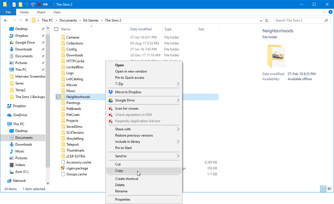Sort by the Size column header

point(201,29)
